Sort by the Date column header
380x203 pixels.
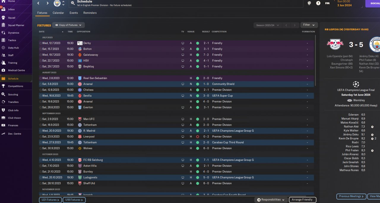coord(42,32)
